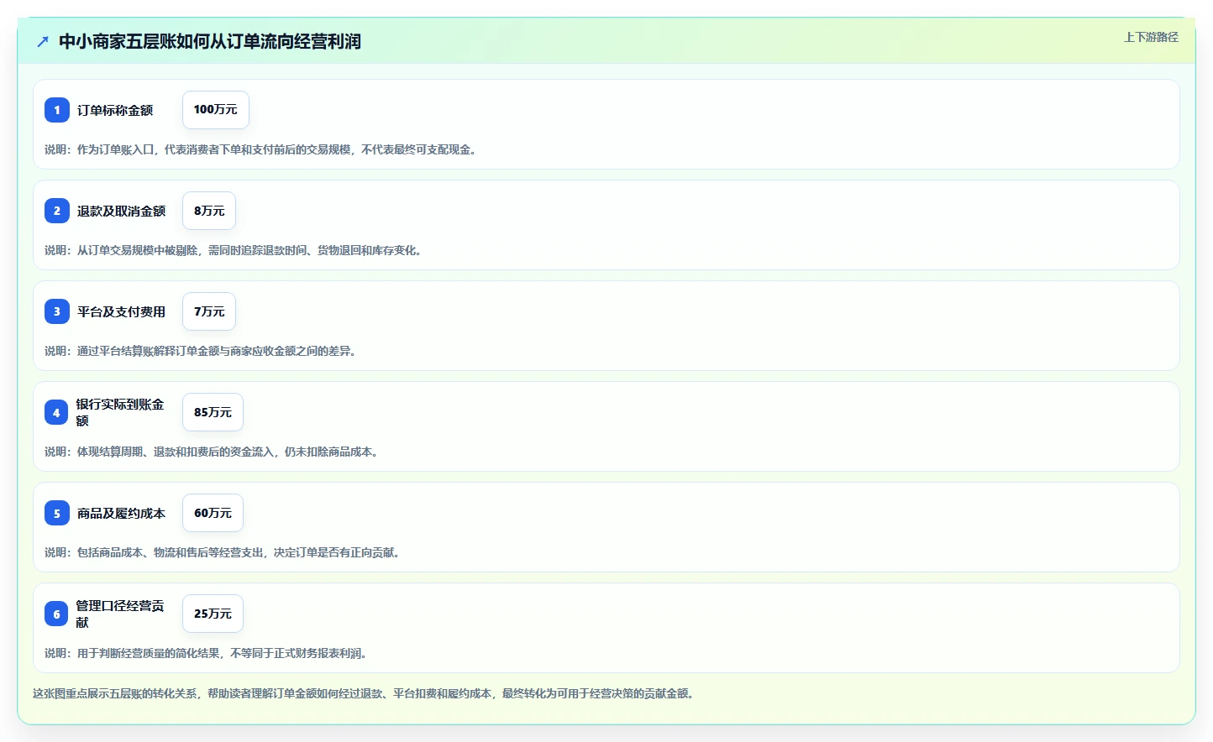Screen dimensions: 1213x742
Task: Click the 7万元 value chip
Action: click(209, 311)
